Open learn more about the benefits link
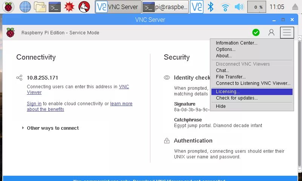Screen dimensions: 302x181 click(x=121, y=104)
